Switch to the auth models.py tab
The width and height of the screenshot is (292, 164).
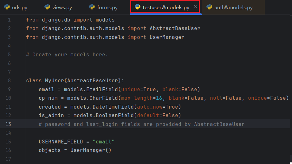tap(233, 7)
